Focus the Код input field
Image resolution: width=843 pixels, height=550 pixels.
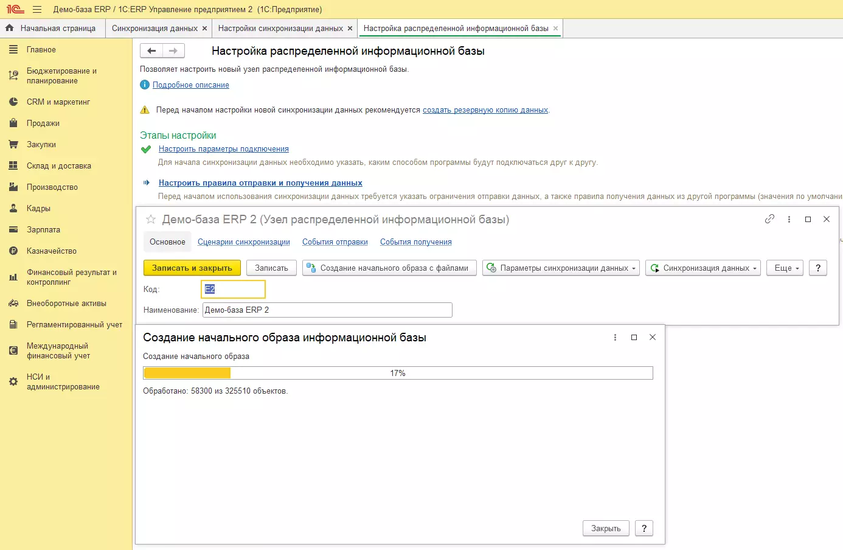click(x=234, y=290)
